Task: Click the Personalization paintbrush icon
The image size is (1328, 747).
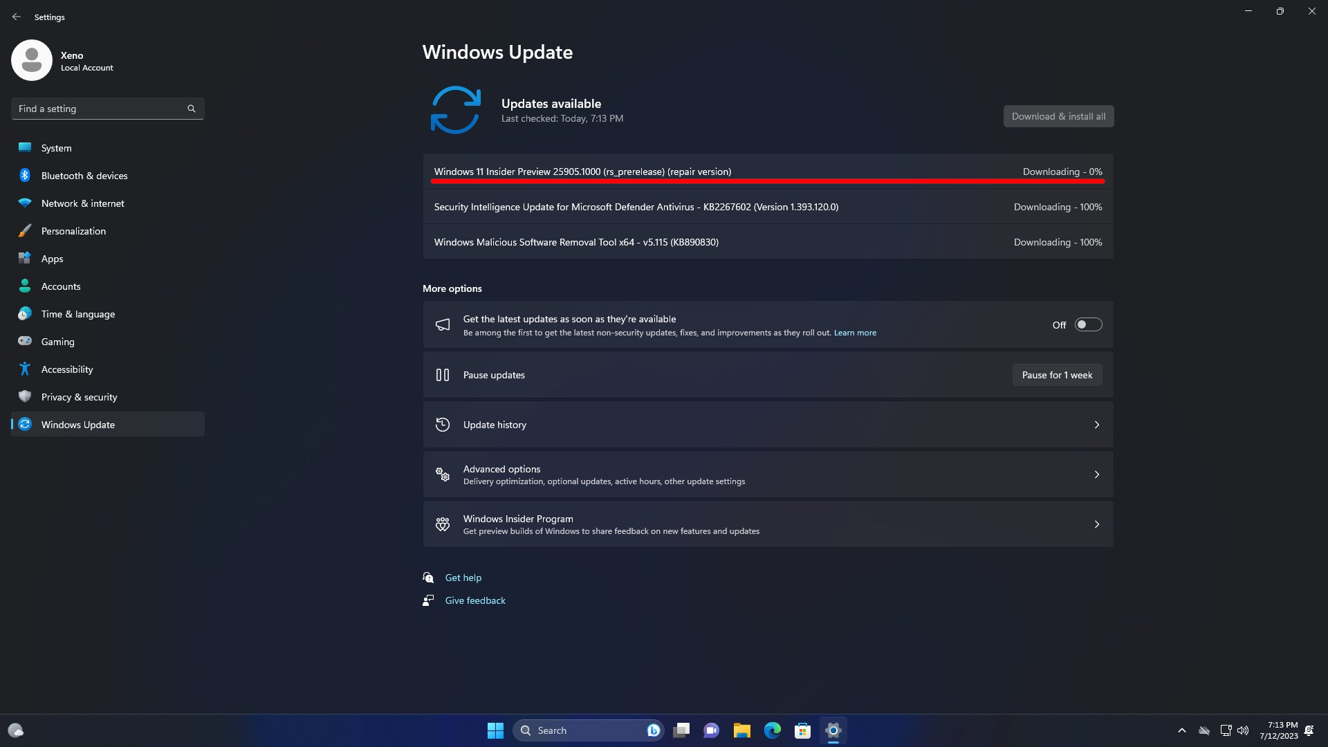Action: [x=25, y=230]
